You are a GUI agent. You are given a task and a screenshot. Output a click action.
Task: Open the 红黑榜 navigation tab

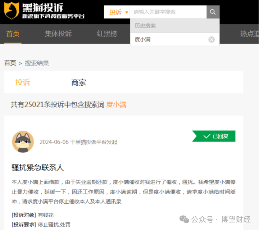click(107, 34)
